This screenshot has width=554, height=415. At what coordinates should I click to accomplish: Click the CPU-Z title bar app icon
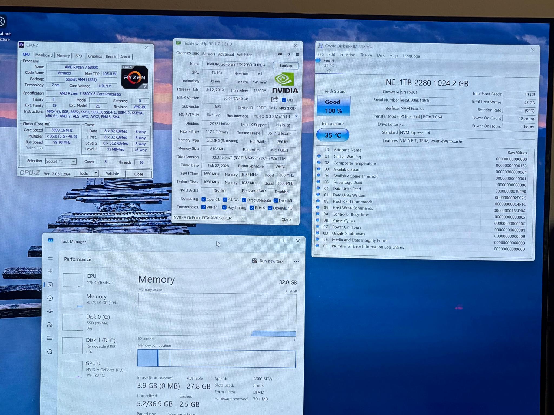click(22, 45)
